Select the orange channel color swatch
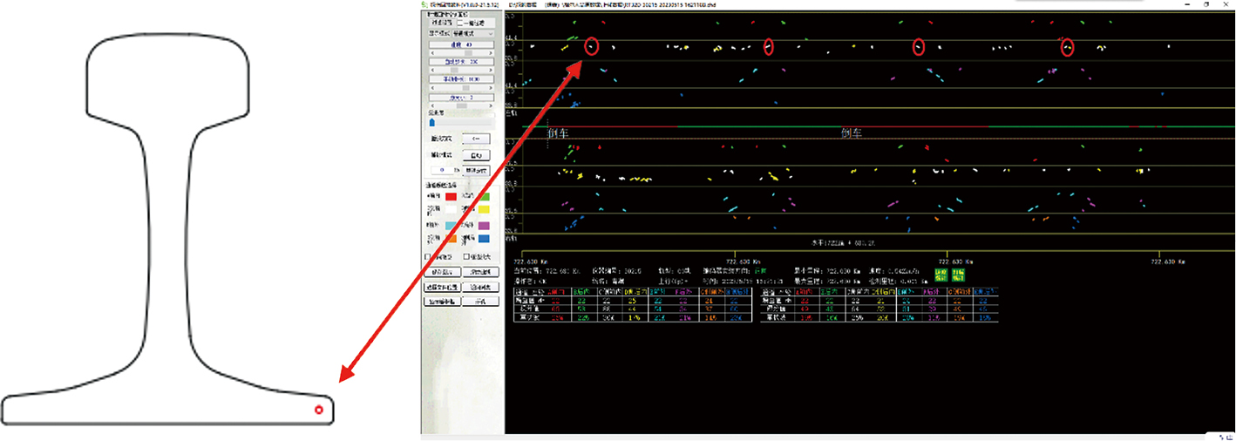 pyautogui.click(x=451, y=239)
